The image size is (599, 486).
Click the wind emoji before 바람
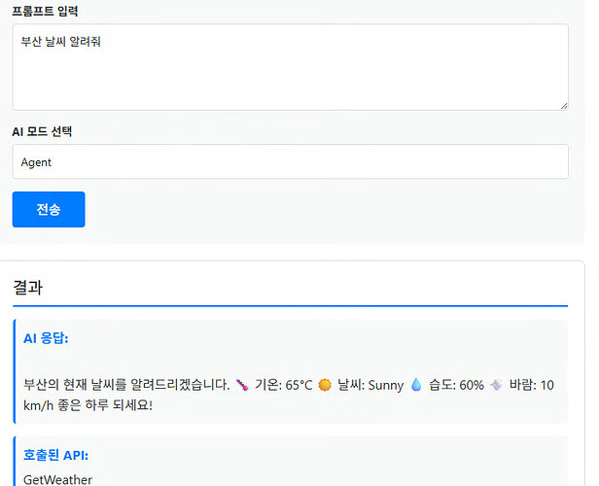point(497,385)
